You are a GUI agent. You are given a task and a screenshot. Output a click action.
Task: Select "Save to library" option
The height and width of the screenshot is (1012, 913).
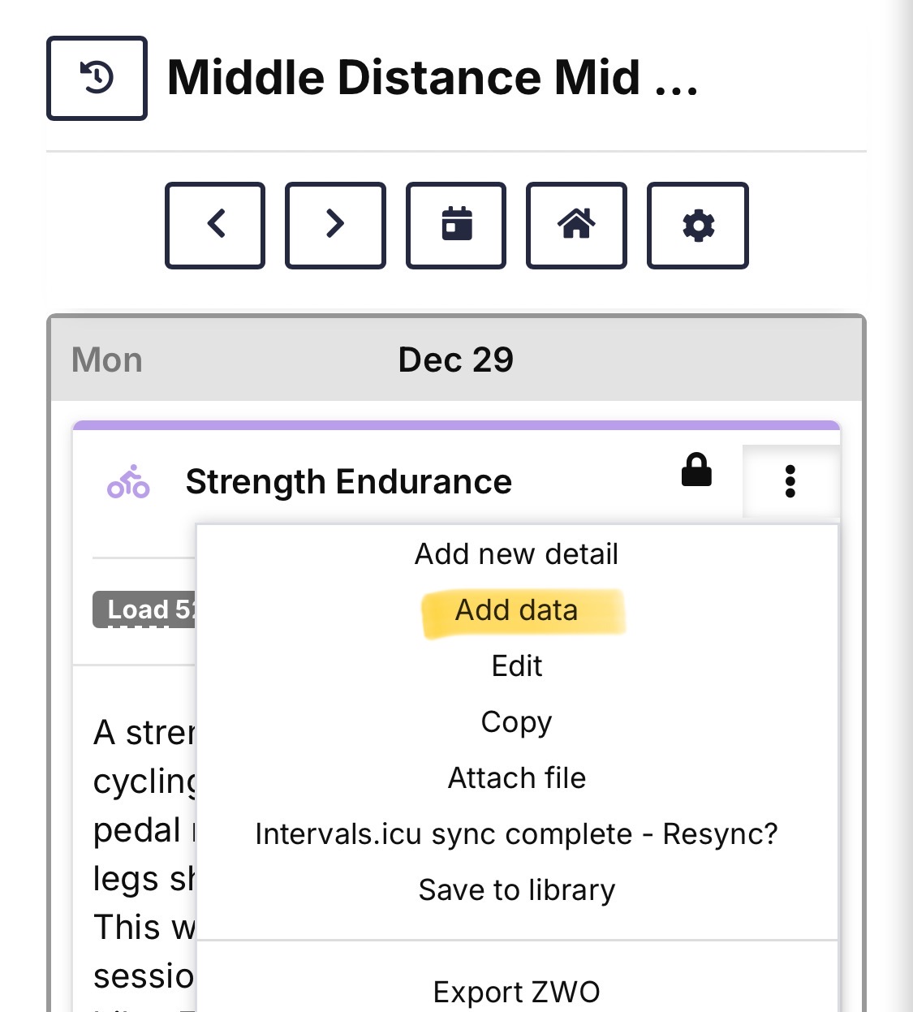coord(516,890)
